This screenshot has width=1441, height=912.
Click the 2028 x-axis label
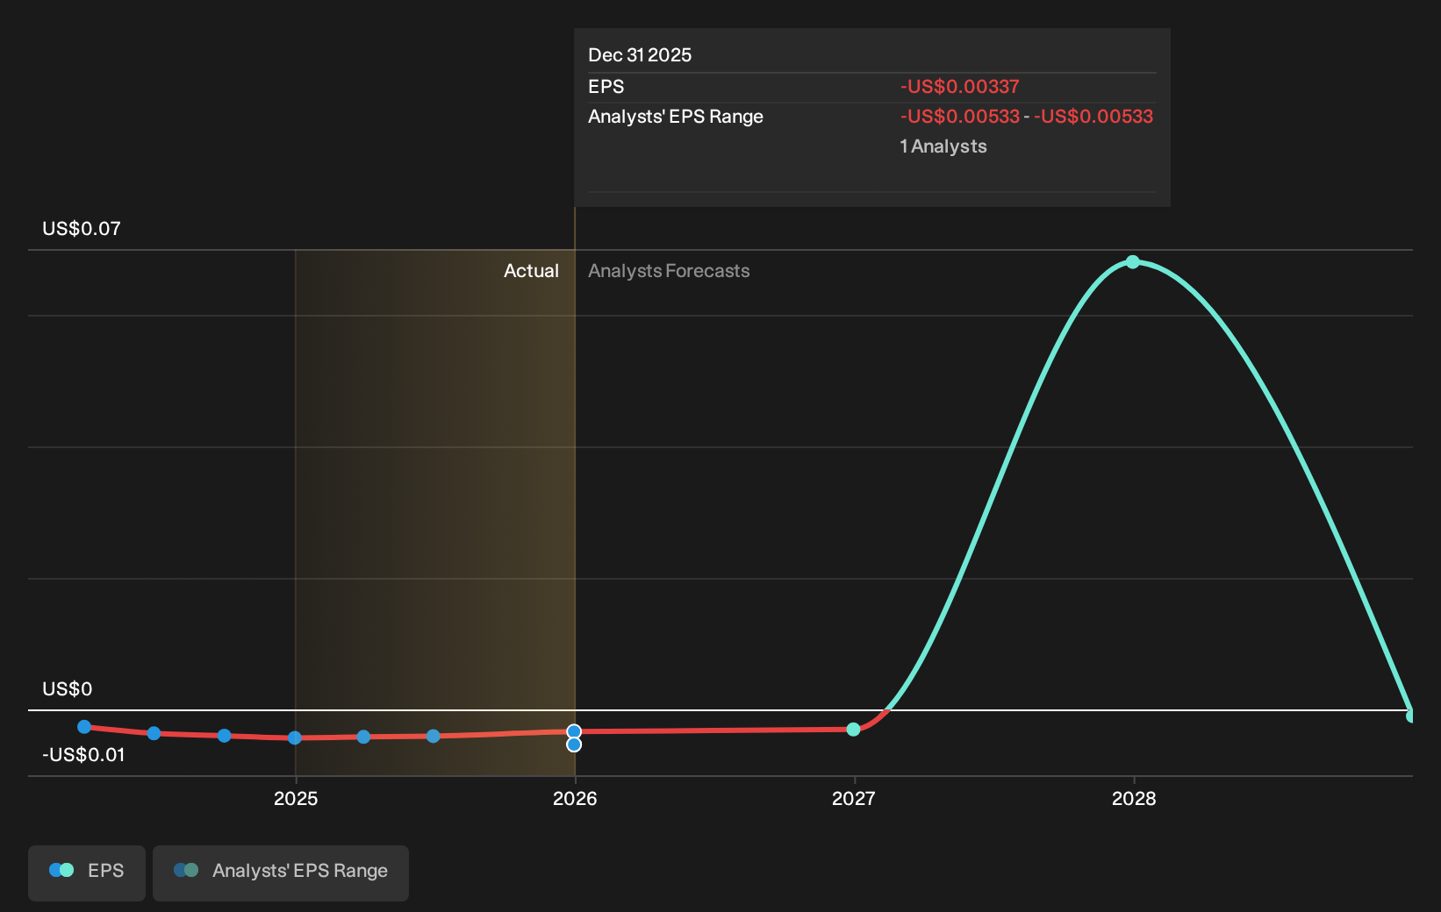point(1134,798)
